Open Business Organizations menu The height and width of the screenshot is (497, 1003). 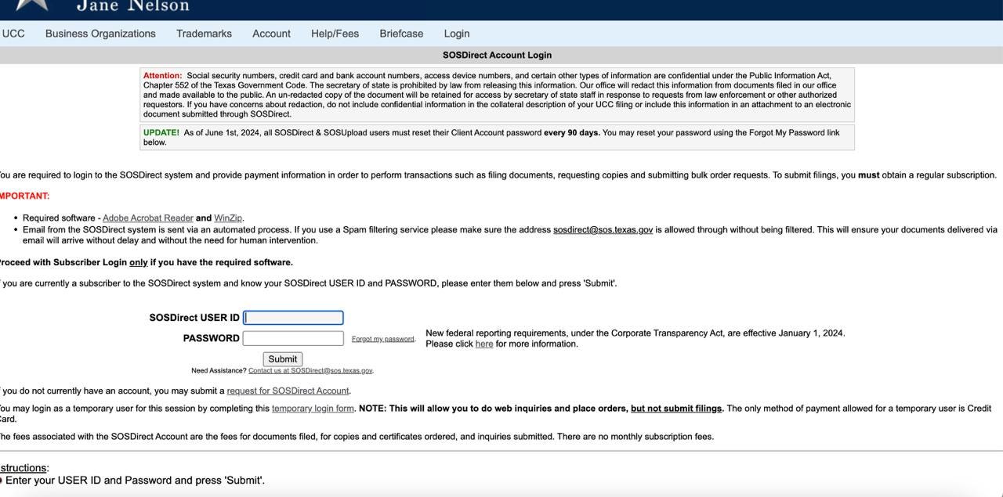click(x=100, y=34)
